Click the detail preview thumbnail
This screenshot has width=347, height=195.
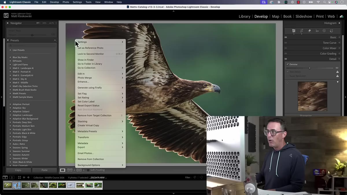[x=313, y=96]
